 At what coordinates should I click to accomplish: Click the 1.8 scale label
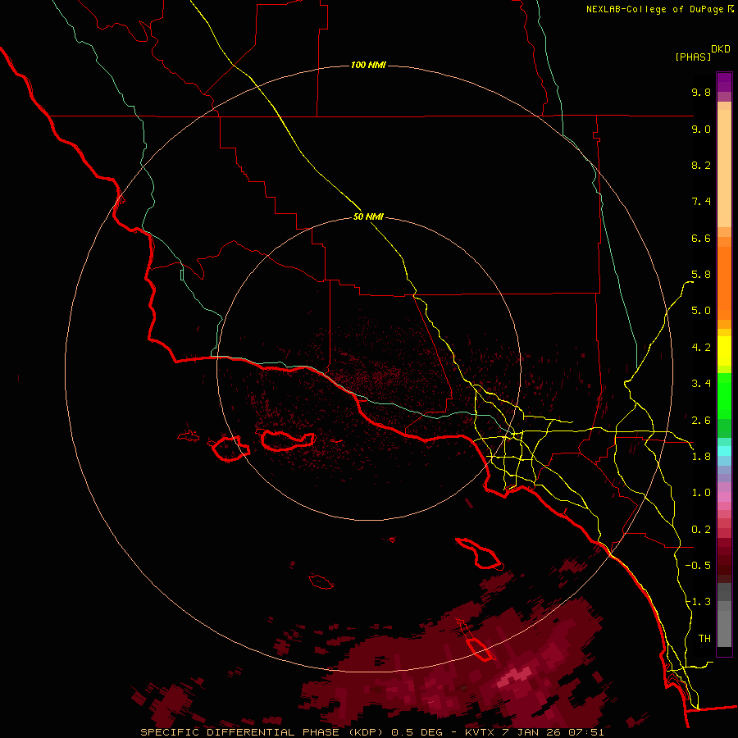click(701, 457)
